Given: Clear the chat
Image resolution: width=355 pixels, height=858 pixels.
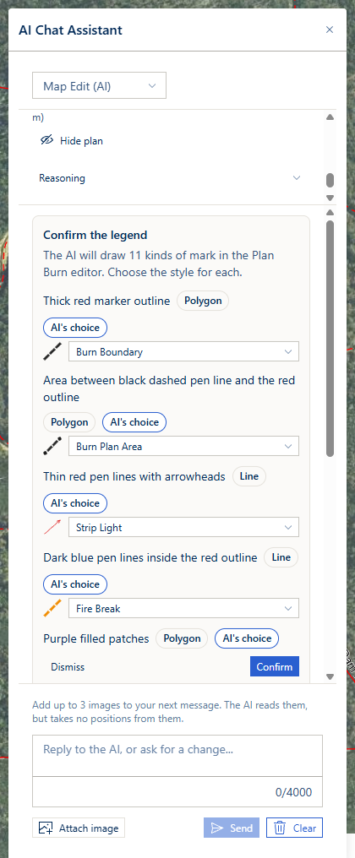Looking at the screenshot, I should [x=295, y=828].
